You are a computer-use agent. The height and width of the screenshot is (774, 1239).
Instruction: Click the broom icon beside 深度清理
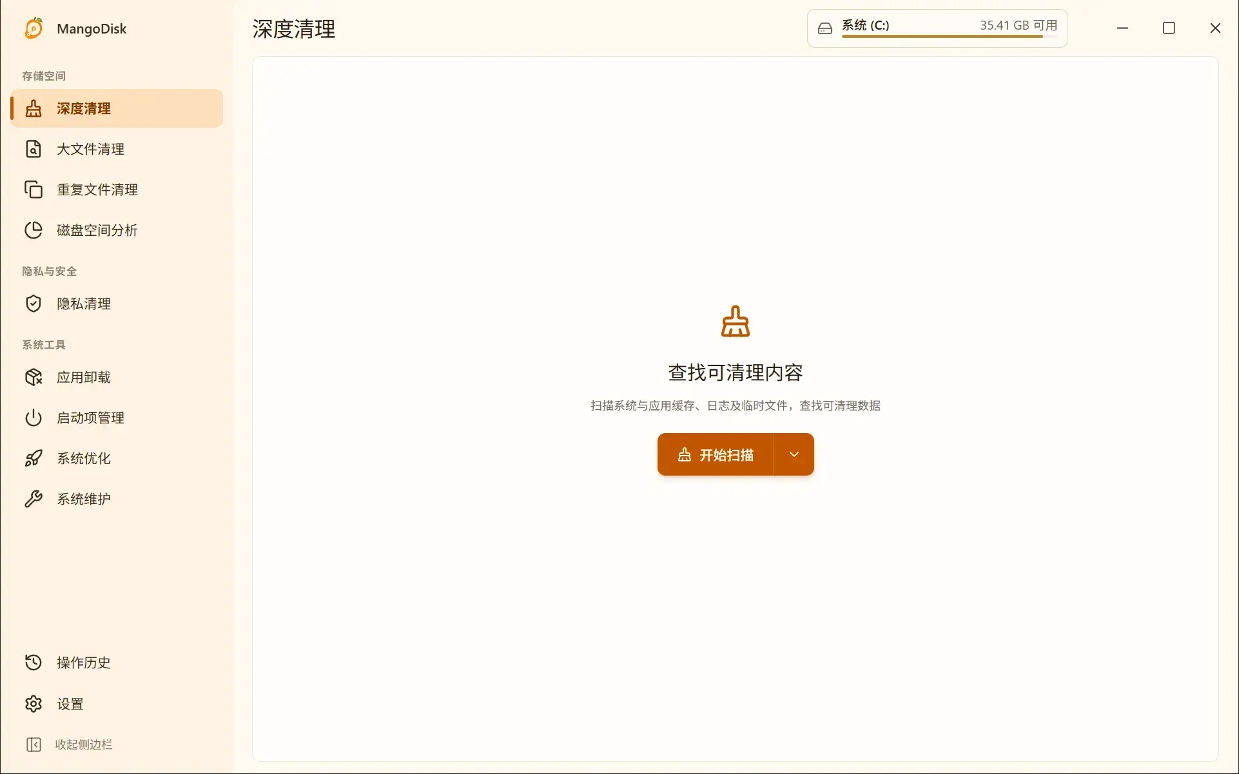pos(34,108)
